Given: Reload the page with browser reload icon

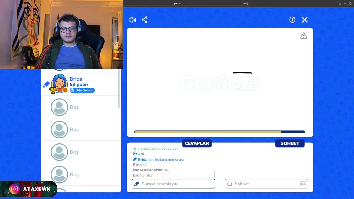Looking at the screenshot, I should (247, 4).
